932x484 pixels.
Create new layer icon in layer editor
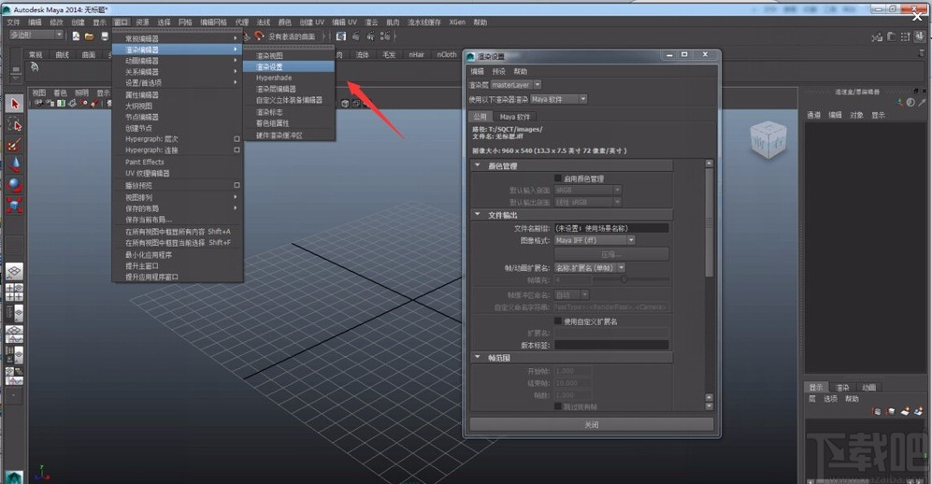click(x=905, y=411)
